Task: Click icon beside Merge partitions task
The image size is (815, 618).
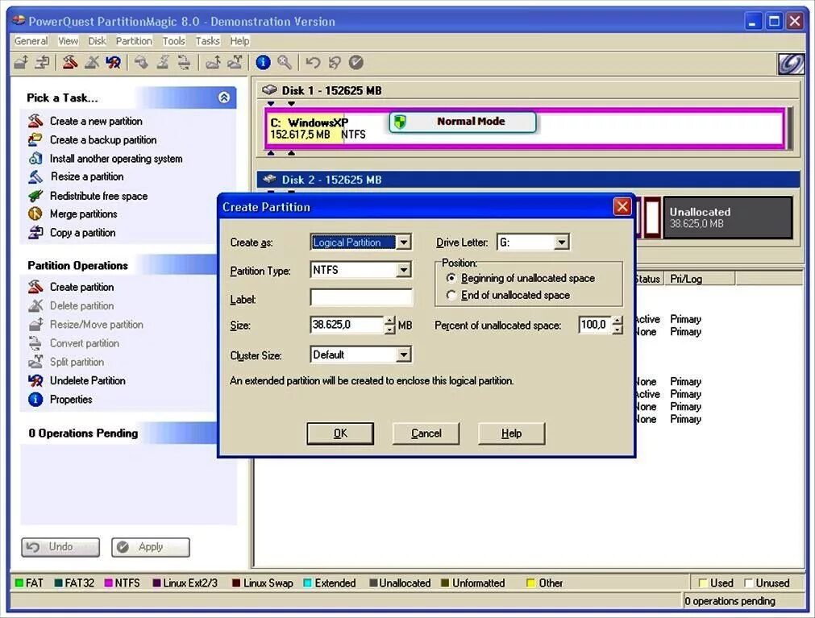Action: coord(35,214)
